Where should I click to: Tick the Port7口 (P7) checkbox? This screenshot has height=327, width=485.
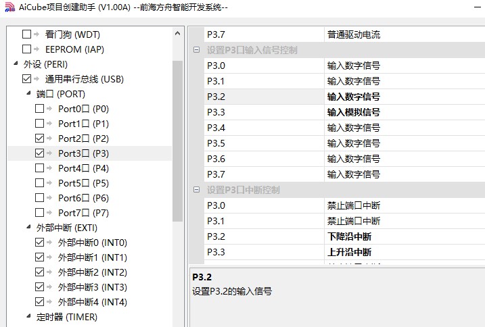[x=40, y=213]
